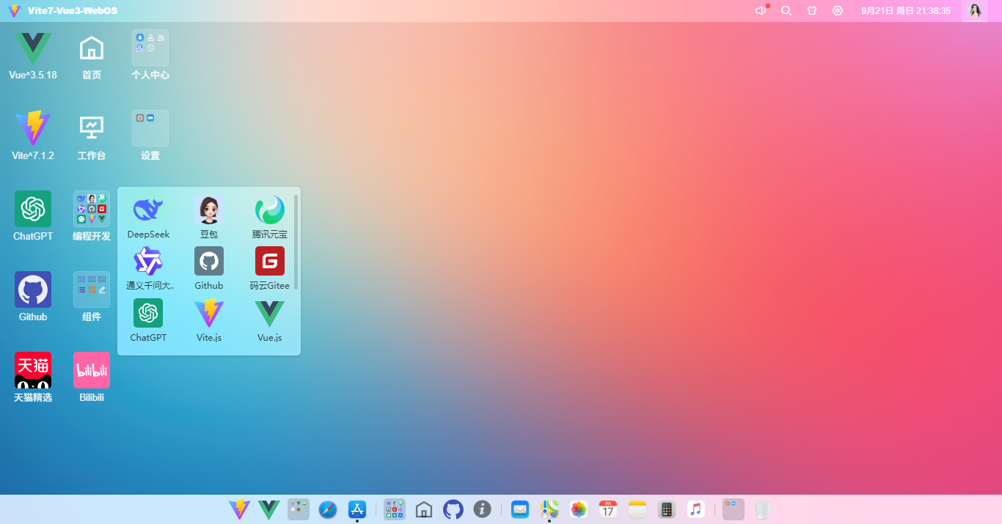
Task: Launch Safari from the dock
Action: [x=328, y=509]
